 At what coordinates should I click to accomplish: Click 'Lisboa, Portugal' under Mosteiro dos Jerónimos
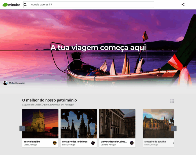pos(69,145)
